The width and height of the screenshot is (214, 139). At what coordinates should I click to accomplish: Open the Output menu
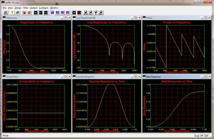[x=34, y=8]
